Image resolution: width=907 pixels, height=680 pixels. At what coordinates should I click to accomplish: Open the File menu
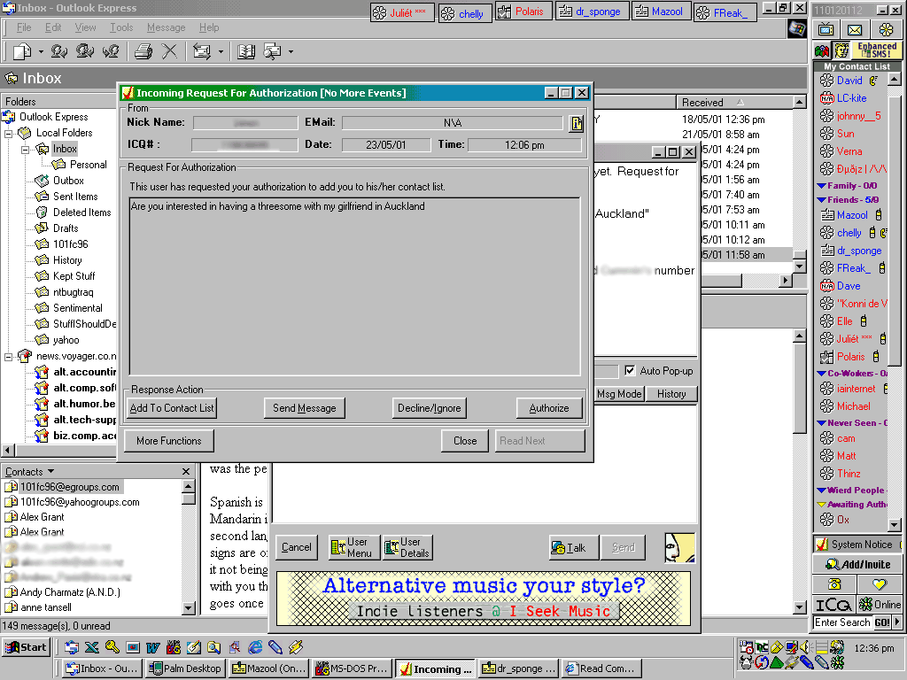(x=24, y=27)
